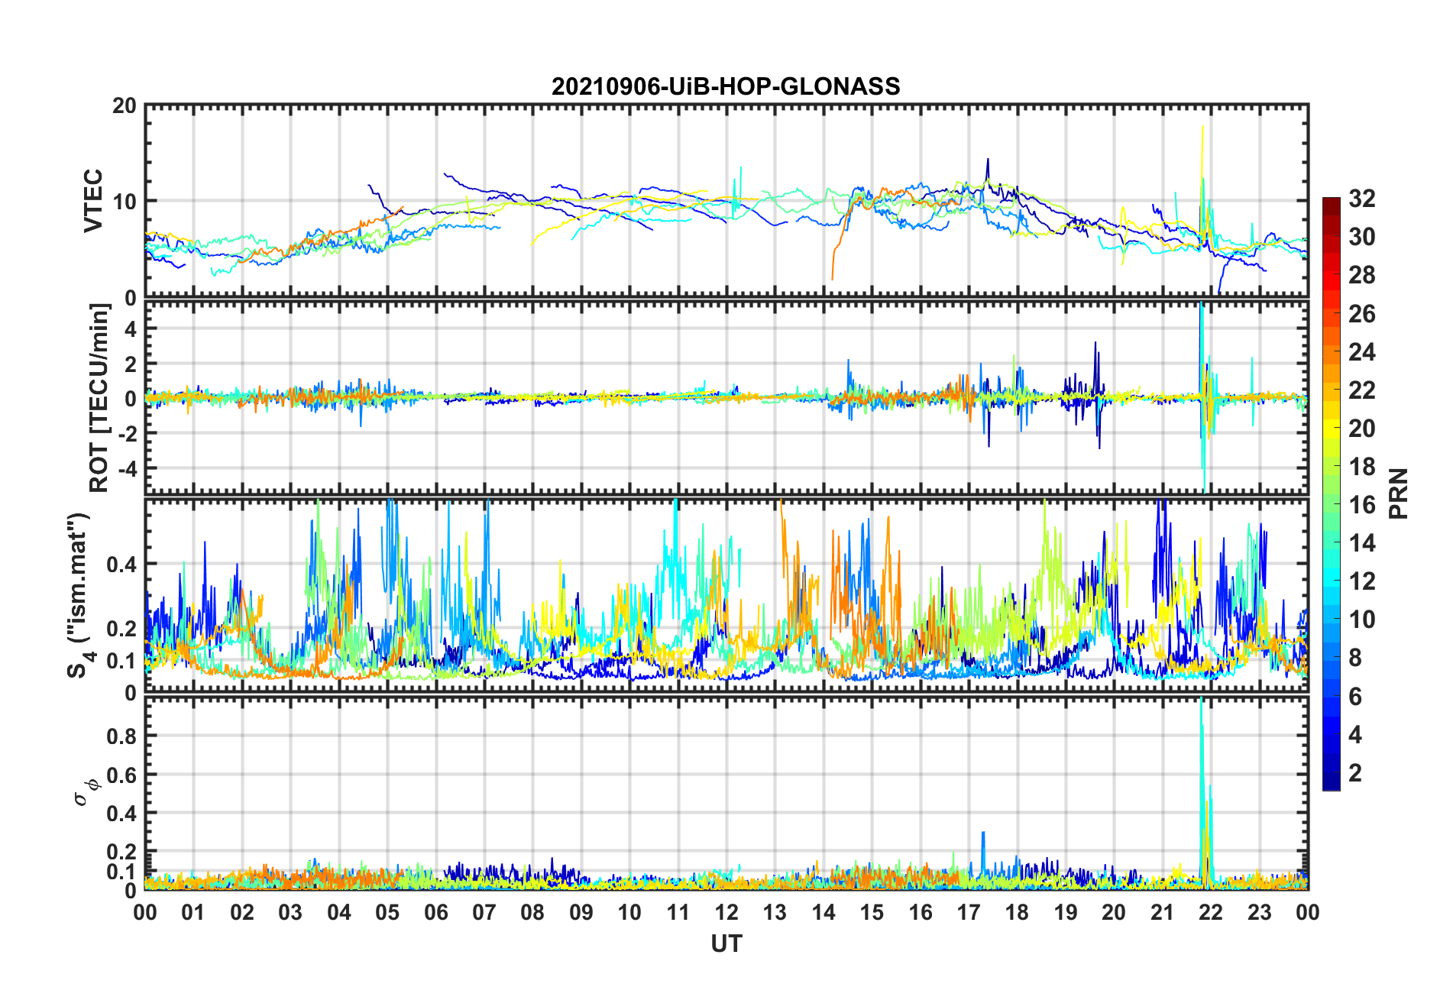Image resolution: width=1453 pixels, height=987 pixels.
Task: Click the ROT axis positive "4" tick
Action: coord(131,329)
